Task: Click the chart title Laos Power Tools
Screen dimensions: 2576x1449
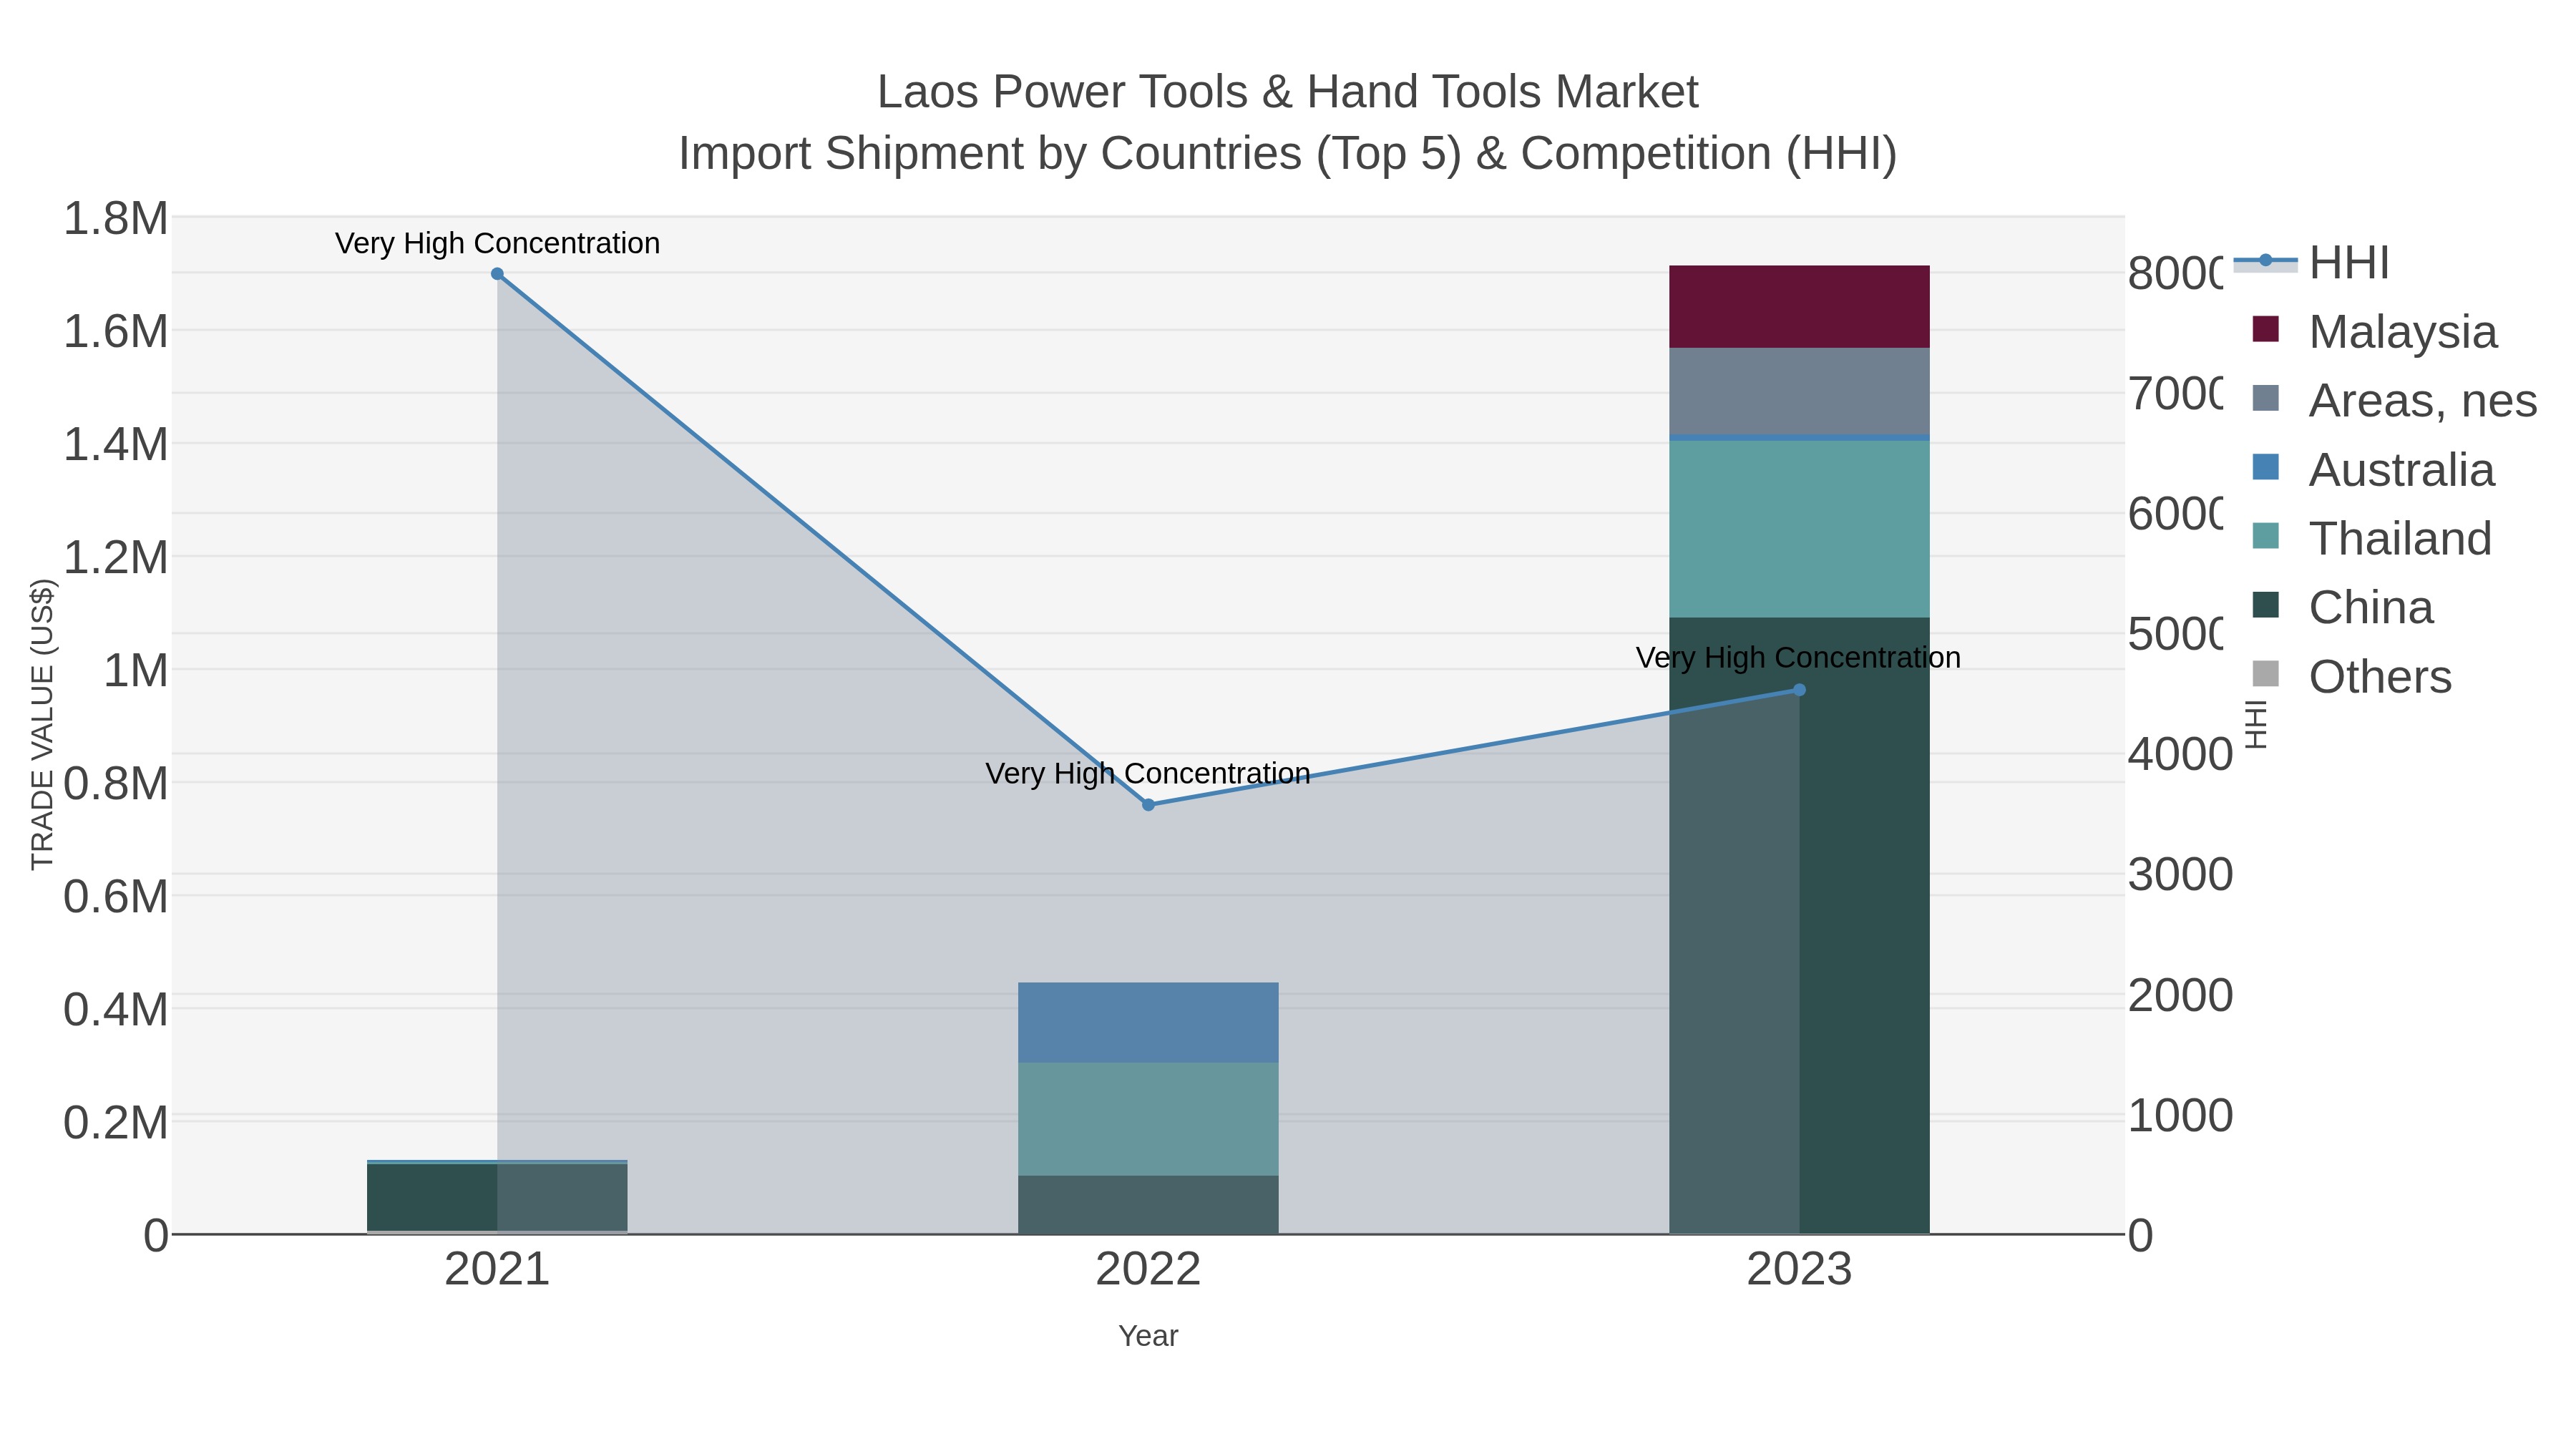Action: click(x=1288, y=92)
